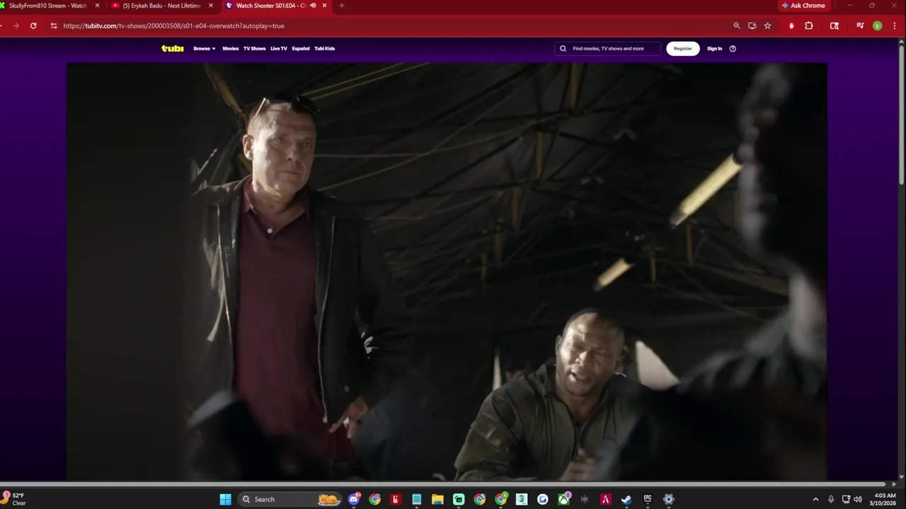The height and width of the screenshot is (509, 906).
Task: Open the Xbox app taskbar icon
Action: pyautogui.click(x=563, y=499)
